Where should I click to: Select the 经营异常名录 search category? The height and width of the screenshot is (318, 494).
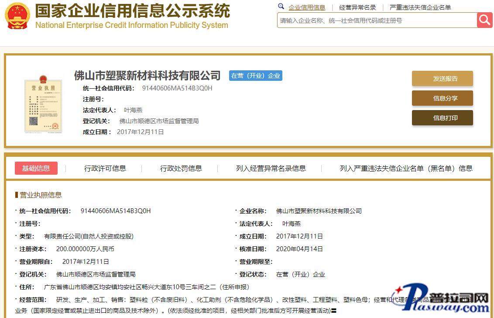357,7
